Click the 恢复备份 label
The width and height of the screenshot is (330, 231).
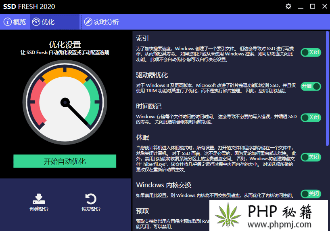pyautogui.click(x=91, y=209)
